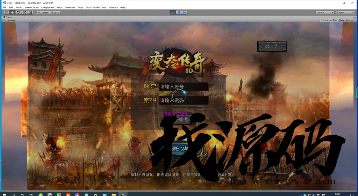Select the Move tool
This screenshot has height=196, width=358.
click(x=12, y=13)
